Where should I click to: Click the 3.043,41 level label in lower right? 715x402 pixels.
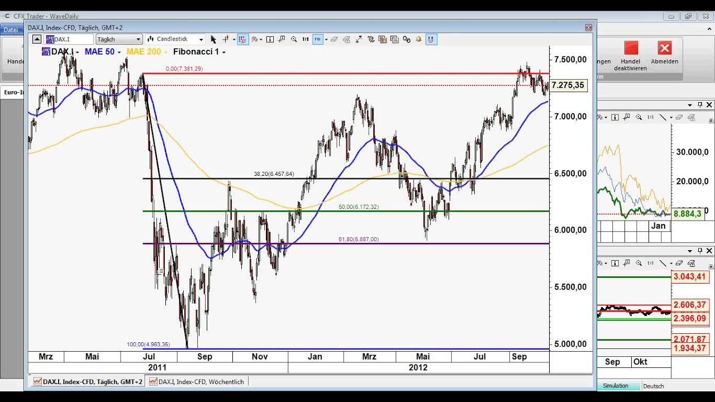point(690,276)
